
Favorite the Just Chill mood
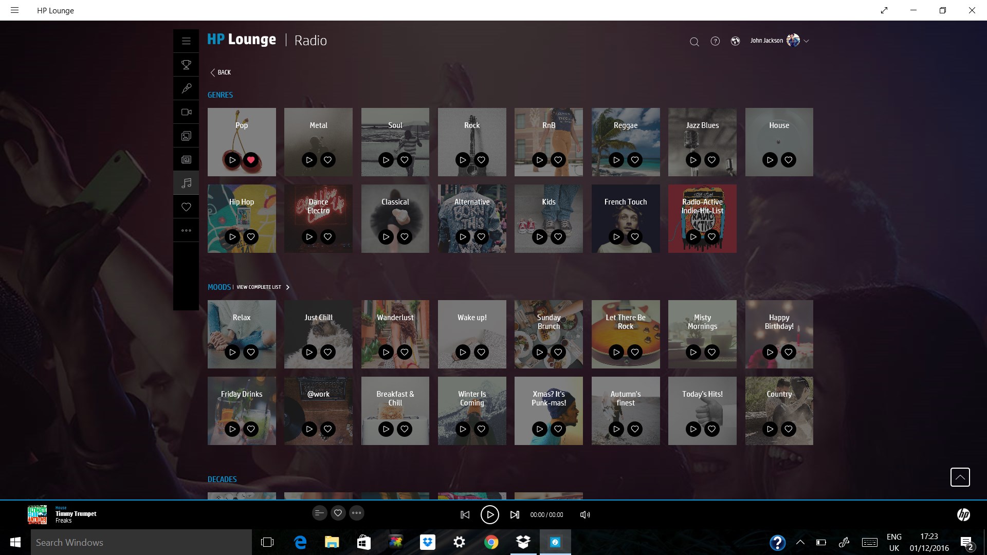click(327, 352)
